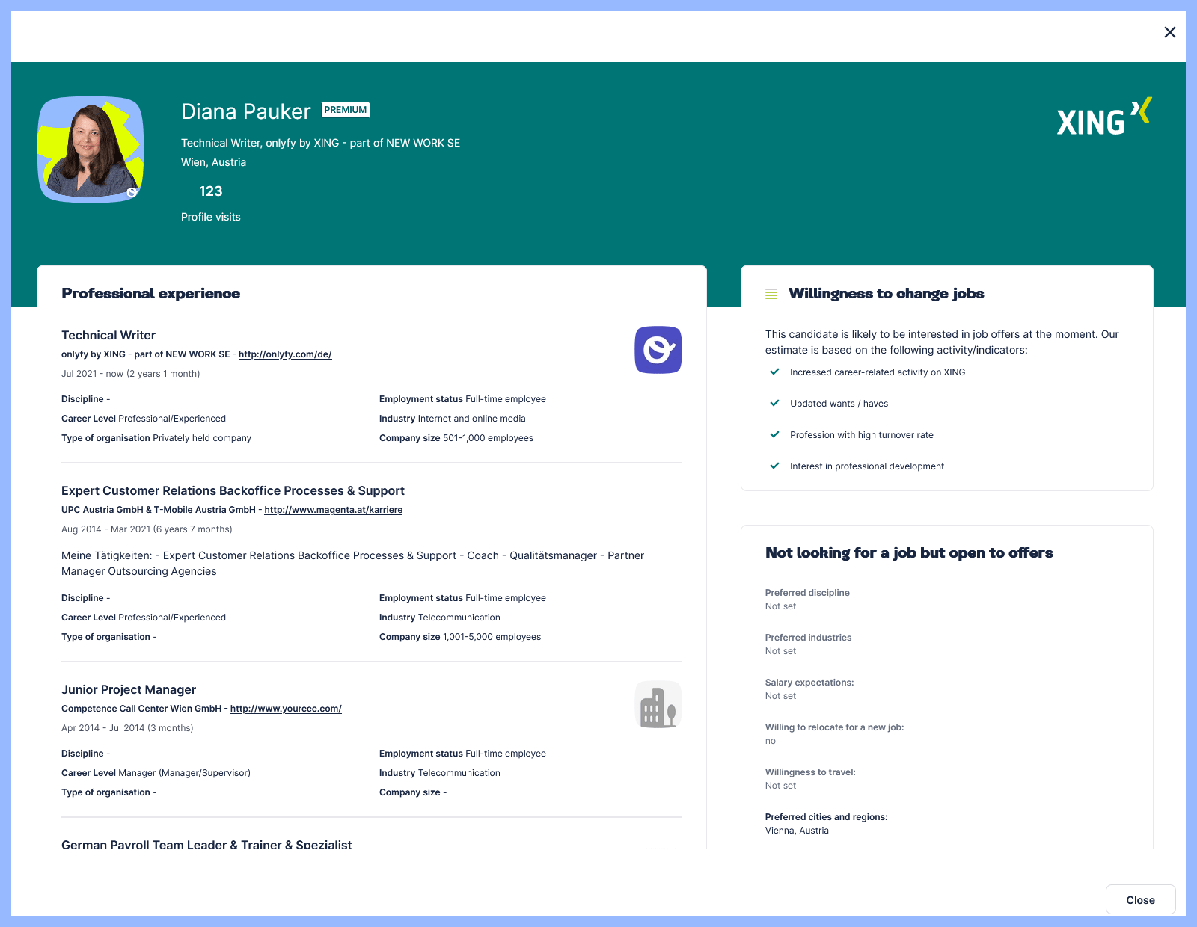Click the checkmark beside Profession with high turnover rate
Viewport: 1197px width, 927px height.
coord(775,434)
